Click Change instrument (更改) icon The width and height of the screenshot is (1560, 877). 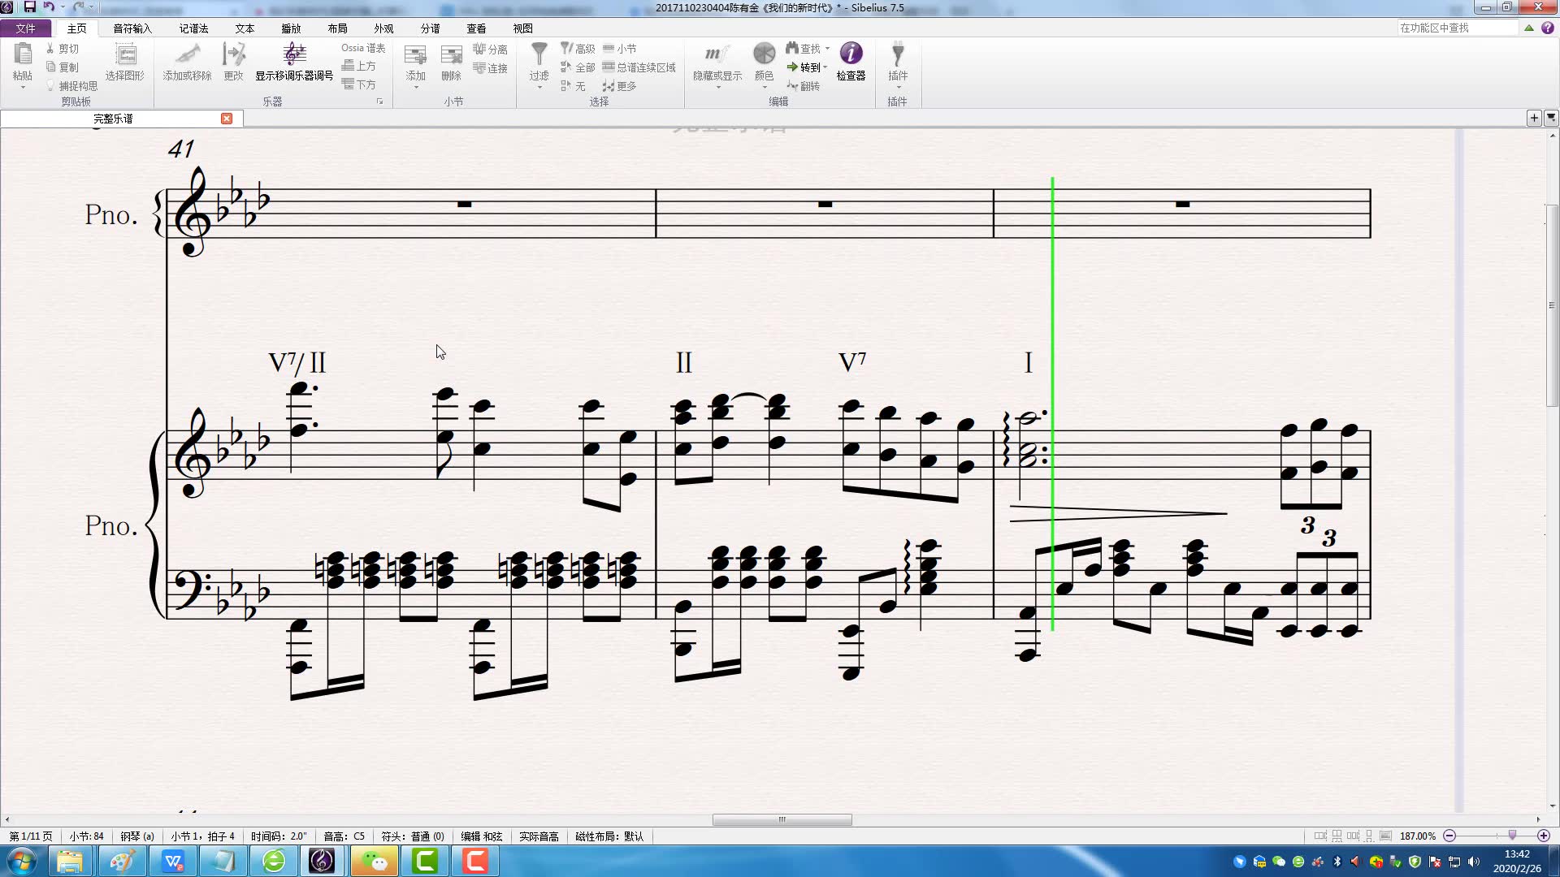point(233,55)
